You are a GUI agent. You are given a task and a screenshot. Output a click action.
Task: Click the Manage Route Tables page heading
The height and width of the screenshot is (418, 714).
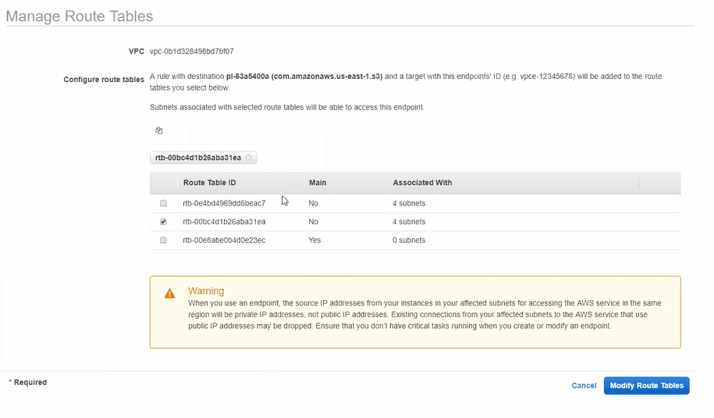(80, 16)
